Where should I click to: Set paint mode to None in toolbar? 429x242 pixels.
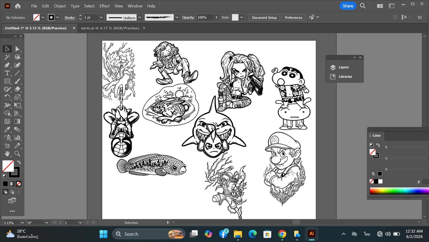coord(19,184)
